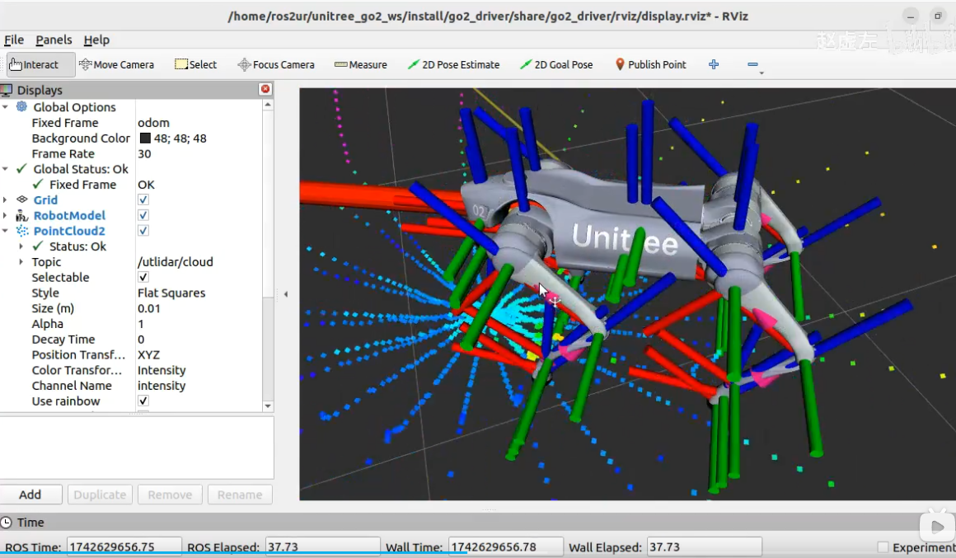Click the Channel Name intensity value
This screenshot has width=956, height=558.
click(199, 386)
